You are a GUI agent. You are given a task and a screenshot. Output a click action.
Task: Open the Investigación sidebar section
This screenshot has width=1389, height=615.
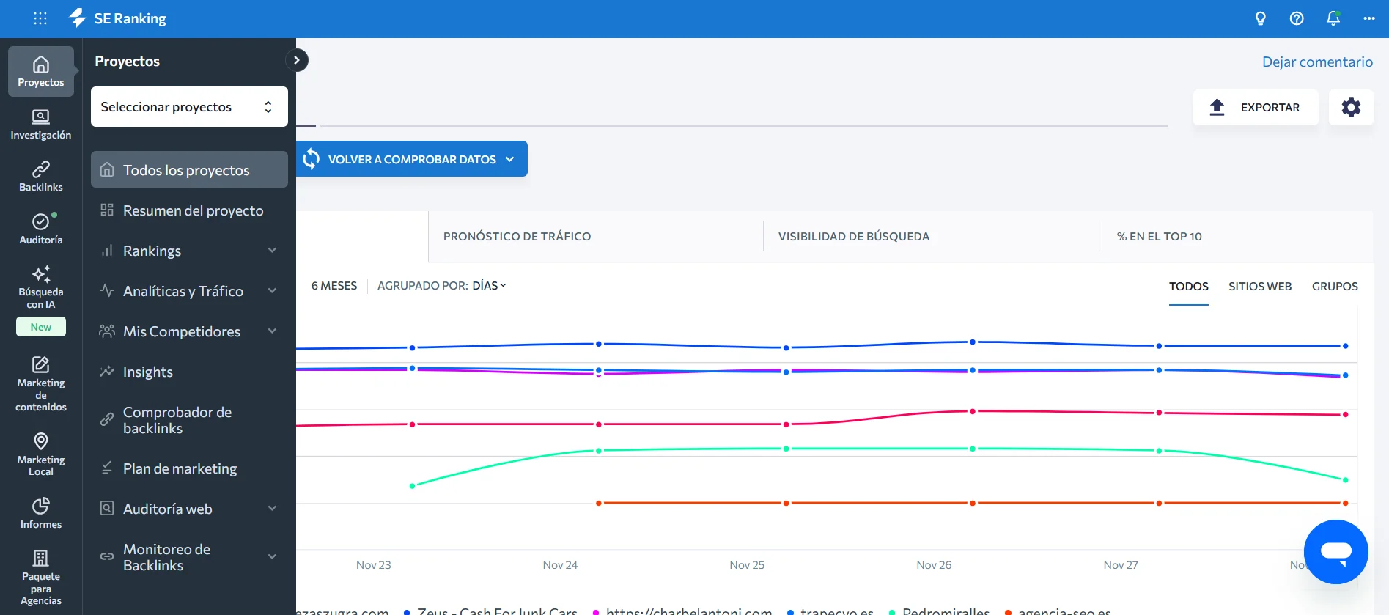tap(40, 124)
